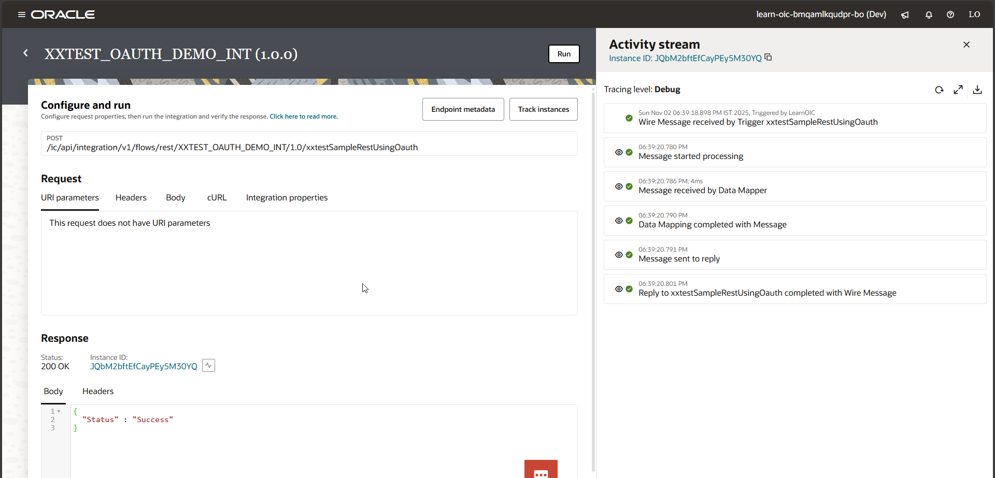The image size is (995, 478).
Task: Switch to the Headers request tab
Action: coord(131,198)
